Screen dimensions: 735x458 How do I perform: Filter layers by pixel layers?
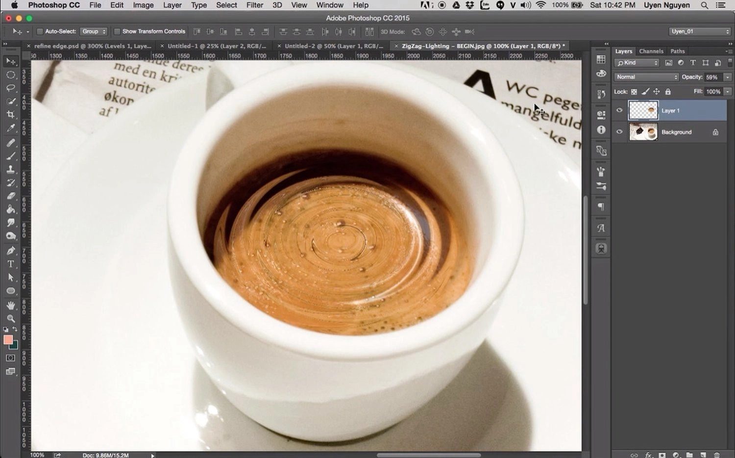pyautogui.click(x=669, y=63)
